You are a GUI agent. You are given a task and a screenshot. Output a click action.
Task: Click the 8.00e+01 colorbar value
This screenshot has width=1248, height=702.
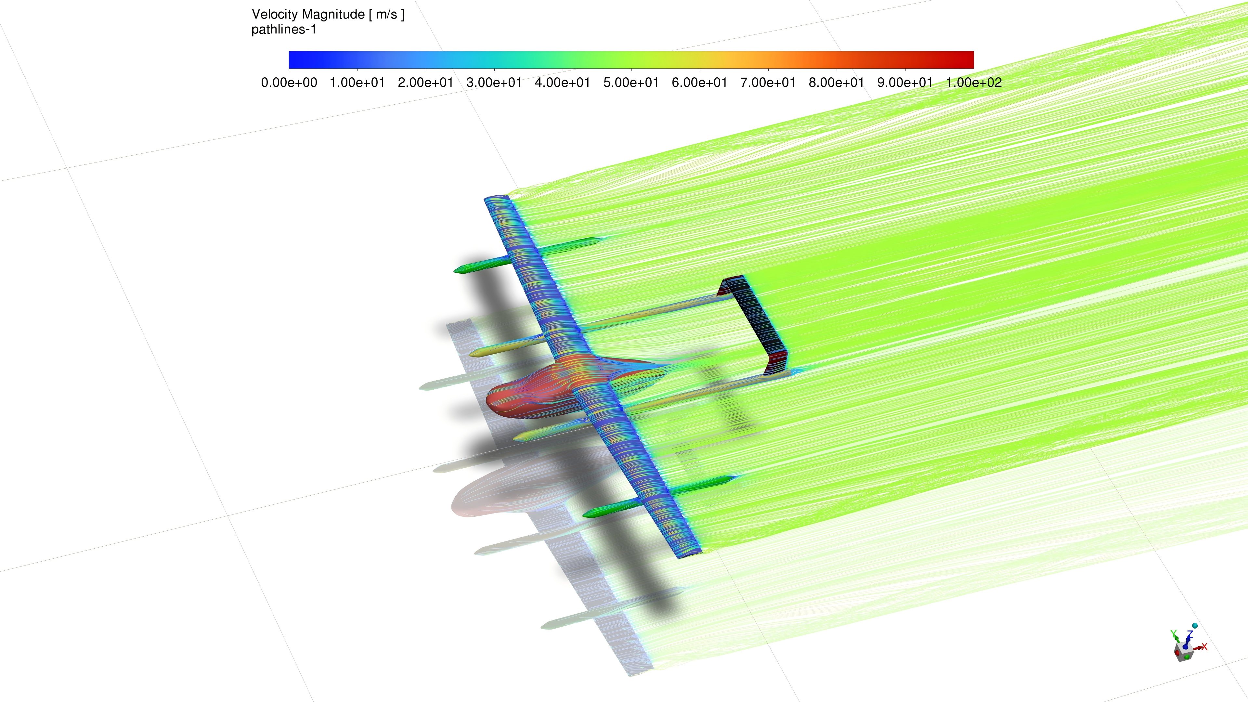coord(837,82)
